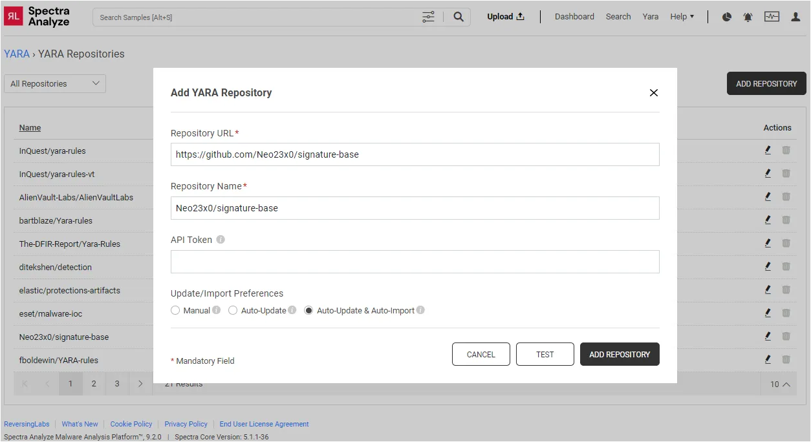Click info icon next to Manual option
This screenshot has height=442, width=811.
216,310
